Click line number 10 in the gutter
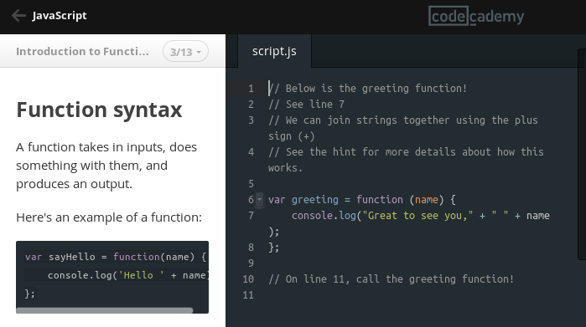586x327 pixels. click(248, 279)
